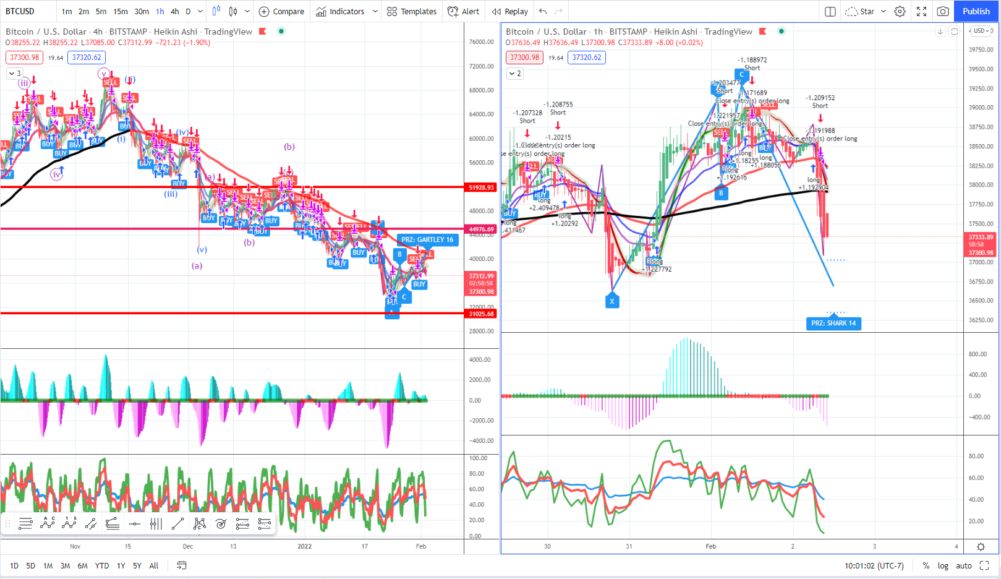Screen dimensions: 1001x579
Task: Open chart settings gear in top toolbar
Action: click(900, 11)
